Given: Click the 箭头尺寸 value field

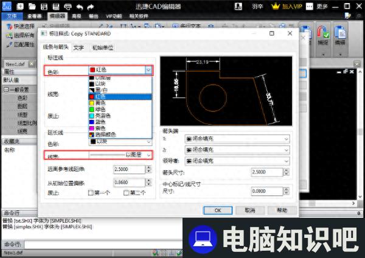Looking at the screenshot, I should pyautogui.click(x=267, y=172).
